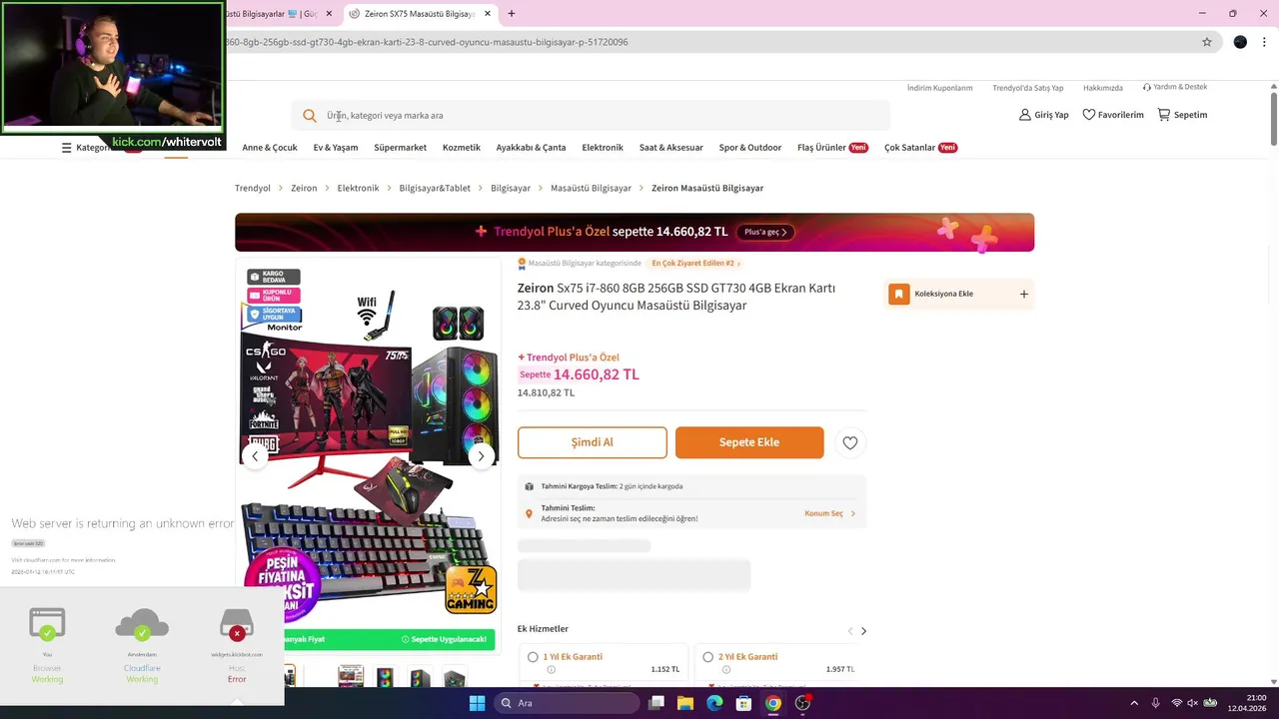Open Anne & Çocuk category
1279x719 pixels.
pos(270,148)
